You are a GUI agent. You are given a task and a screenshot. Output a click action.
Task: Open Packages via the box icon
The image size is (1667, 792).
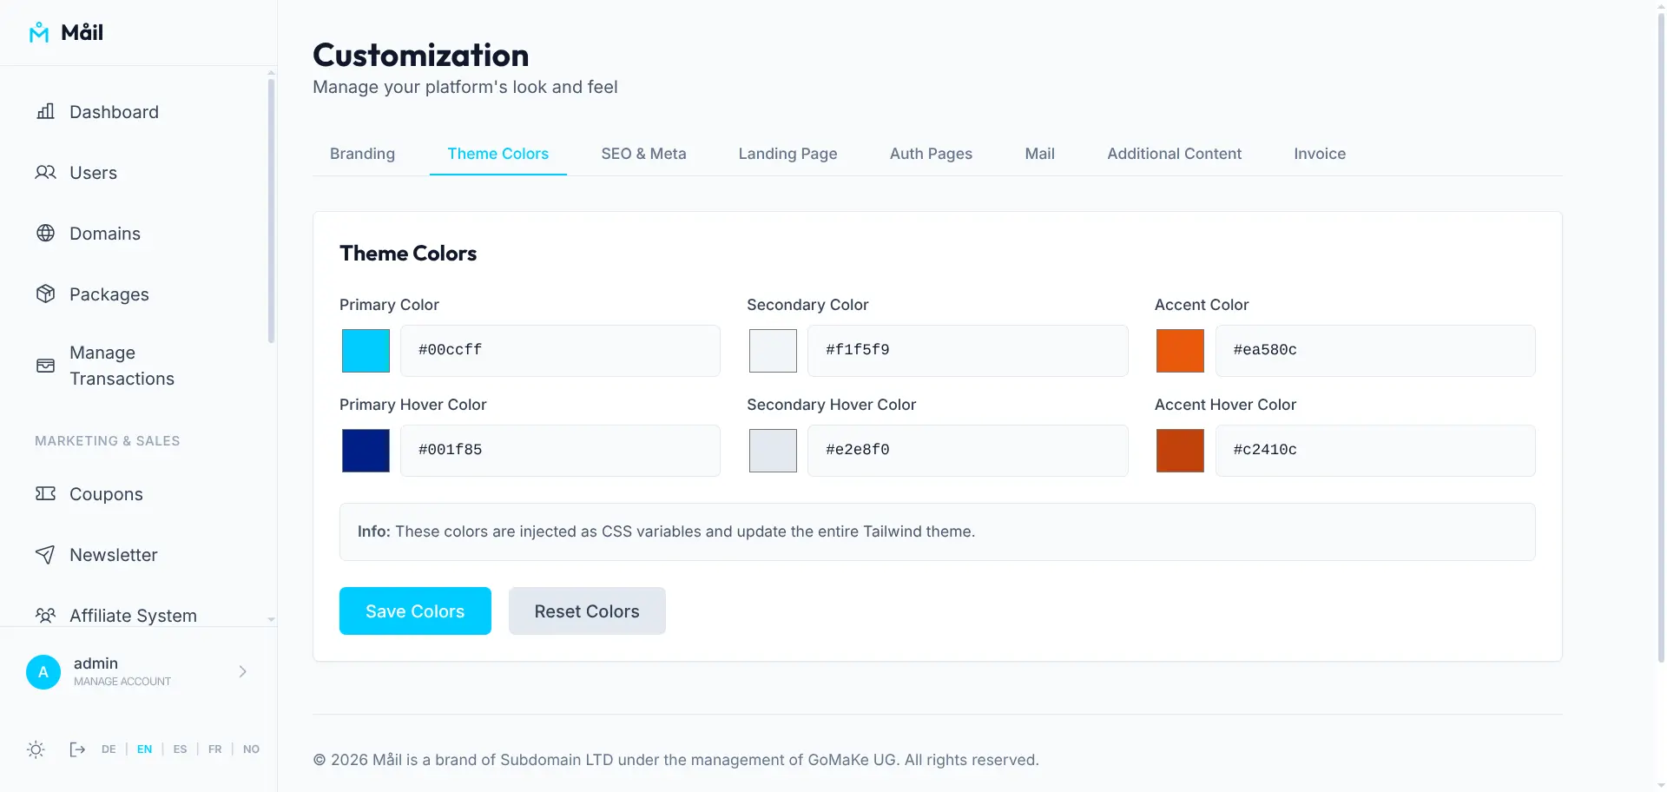46,294
